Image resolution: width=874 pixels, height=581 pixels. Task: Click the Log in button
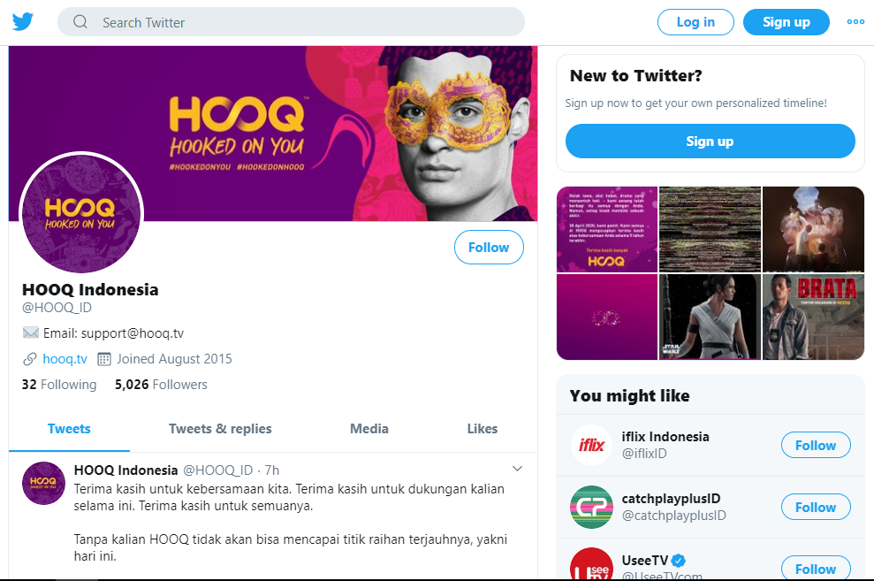point(695,21)
